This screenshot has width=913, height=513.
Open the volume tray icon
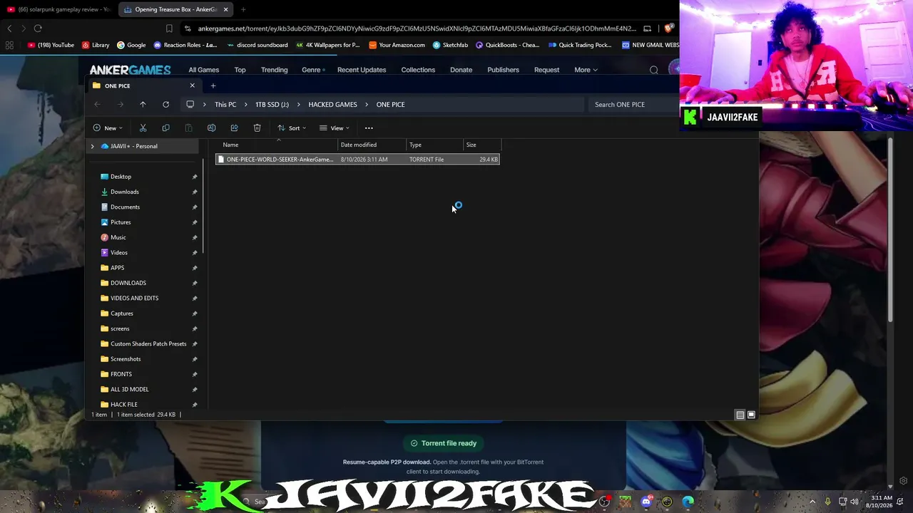[x=855, y=502]
